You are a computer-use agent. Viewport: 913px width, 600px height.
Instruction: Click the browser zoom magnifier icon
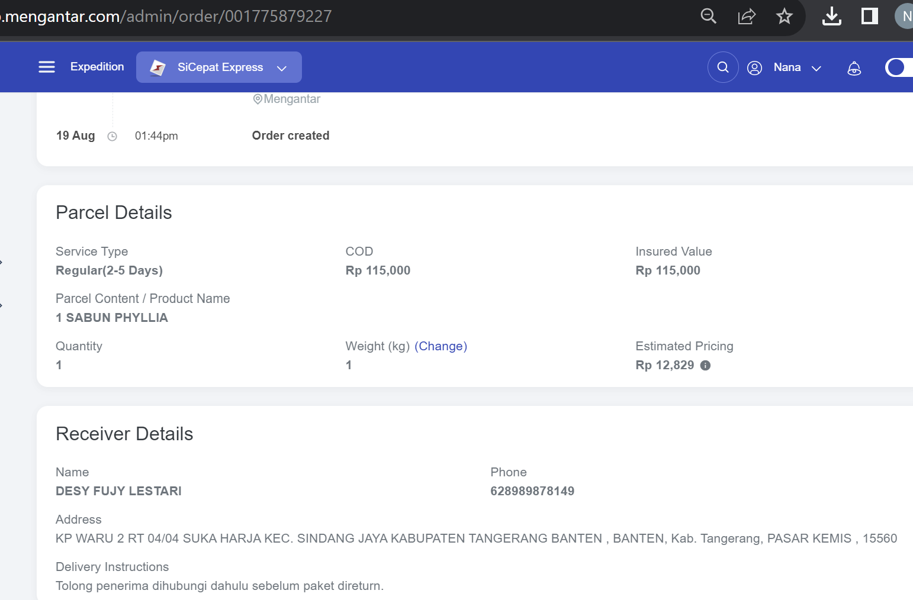[709, 16]
